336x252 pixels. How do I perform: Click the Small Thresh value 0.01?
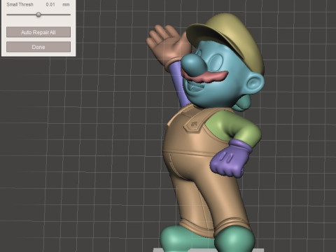50,4
